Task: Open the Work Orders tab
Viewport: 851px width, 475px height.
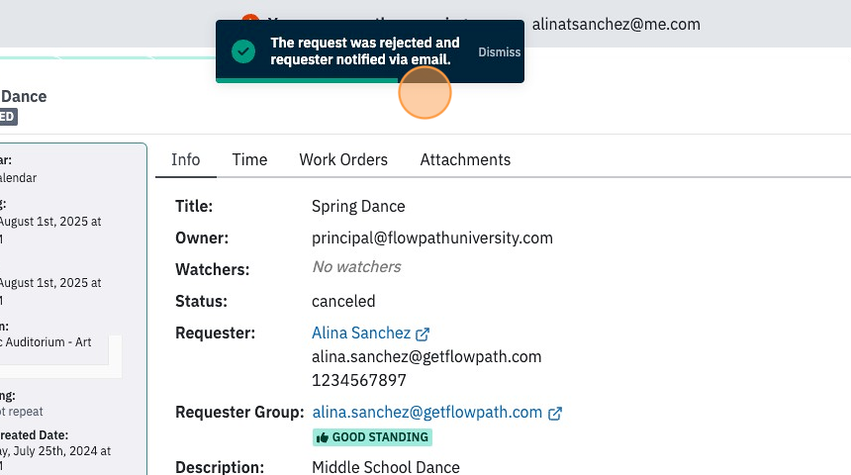Action: [x=343, y=159]
